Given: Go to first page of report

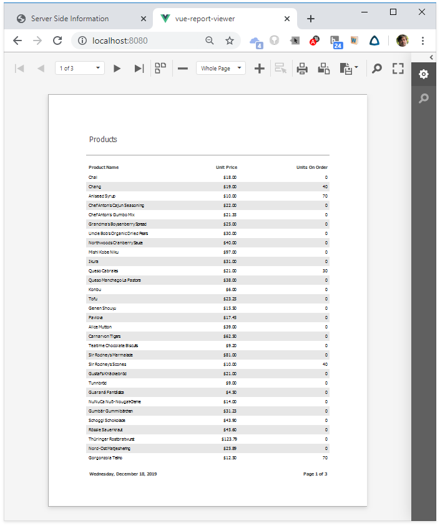Looking at the screenshot, I should pyautogui.click(x=19, y=69).
